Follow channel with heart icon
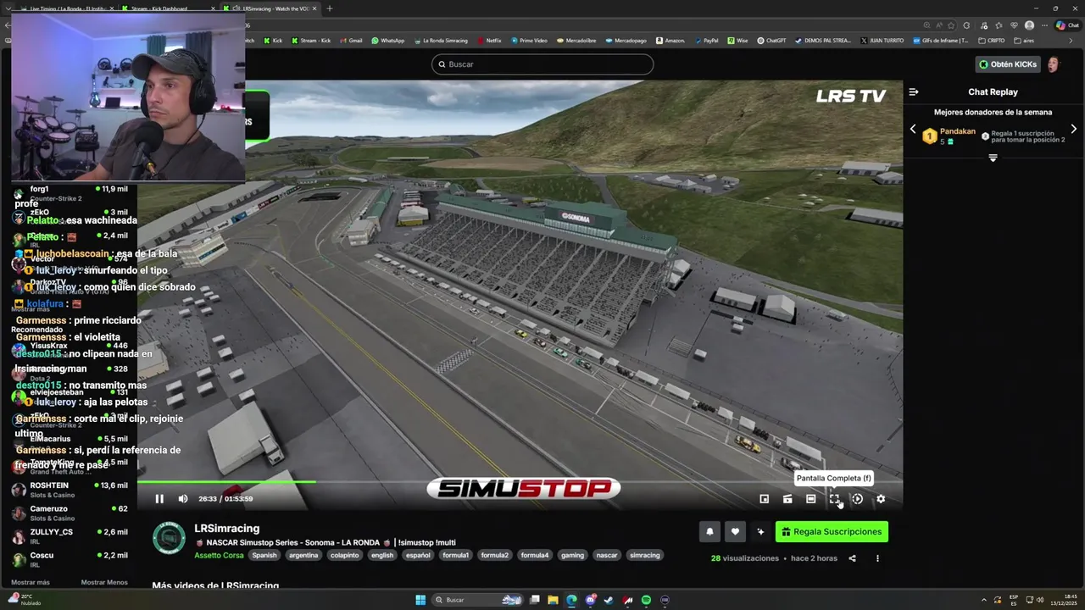This screenshot has height=610, width=1085. pos(735,532)
